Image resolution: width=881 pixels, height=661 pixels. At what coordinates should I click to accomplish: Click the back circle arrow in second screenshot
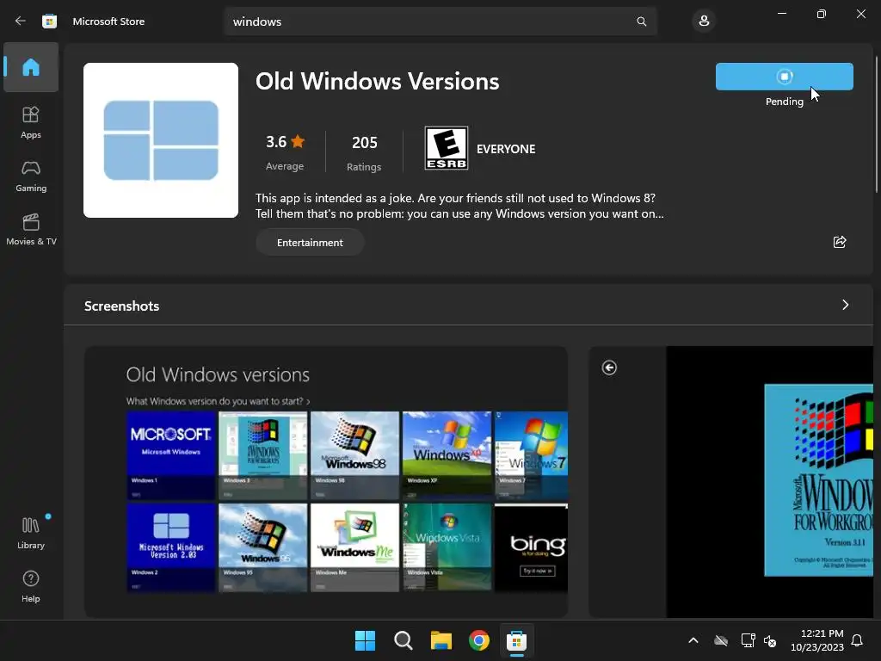[x=609, y=368]
